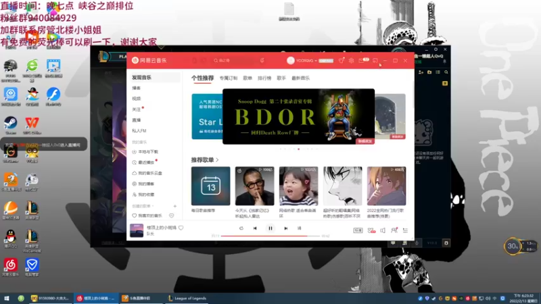The width and height of the screenshot is (541, 304).
Task: Open the 2022 hot songs playlist cover
Action: (x=386, y=186)
